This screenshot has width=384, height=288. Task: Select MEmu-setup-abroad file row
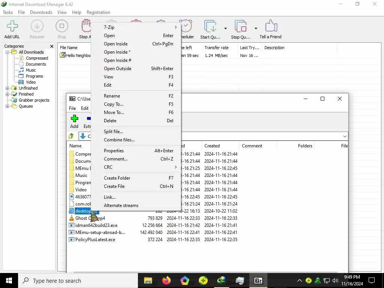tap(100, 232)
